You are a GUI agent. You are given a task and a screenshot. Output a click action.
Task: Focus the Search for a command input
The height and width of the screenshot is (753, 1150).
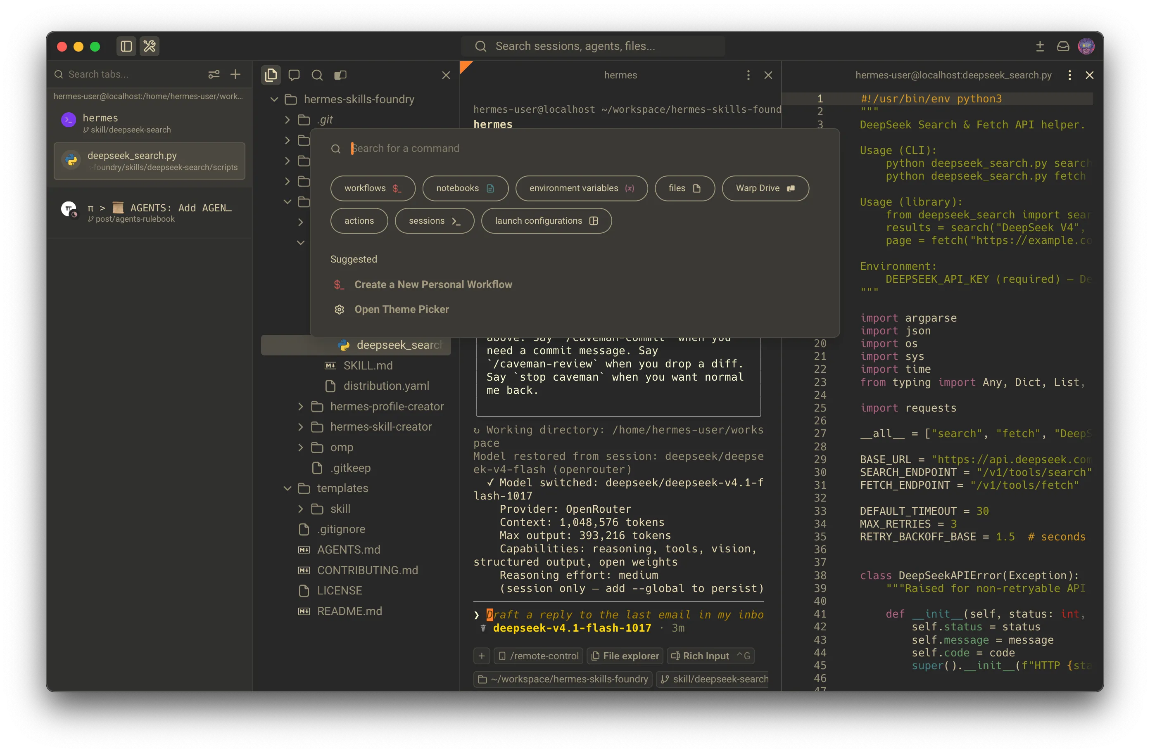(x=575, y=148)
